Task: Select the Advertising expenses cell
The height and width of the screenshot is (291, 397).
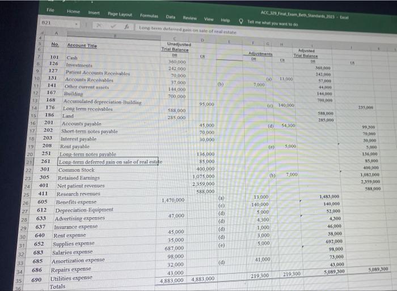Action: tap(79, 218)
